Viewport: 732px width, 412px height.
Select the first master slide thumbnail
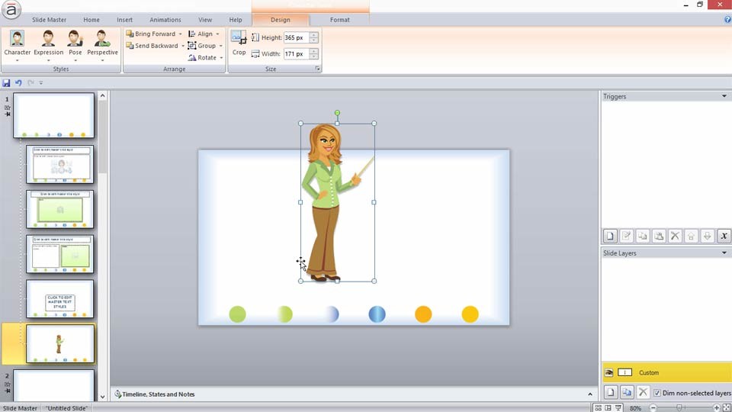[x=53, y=115]
